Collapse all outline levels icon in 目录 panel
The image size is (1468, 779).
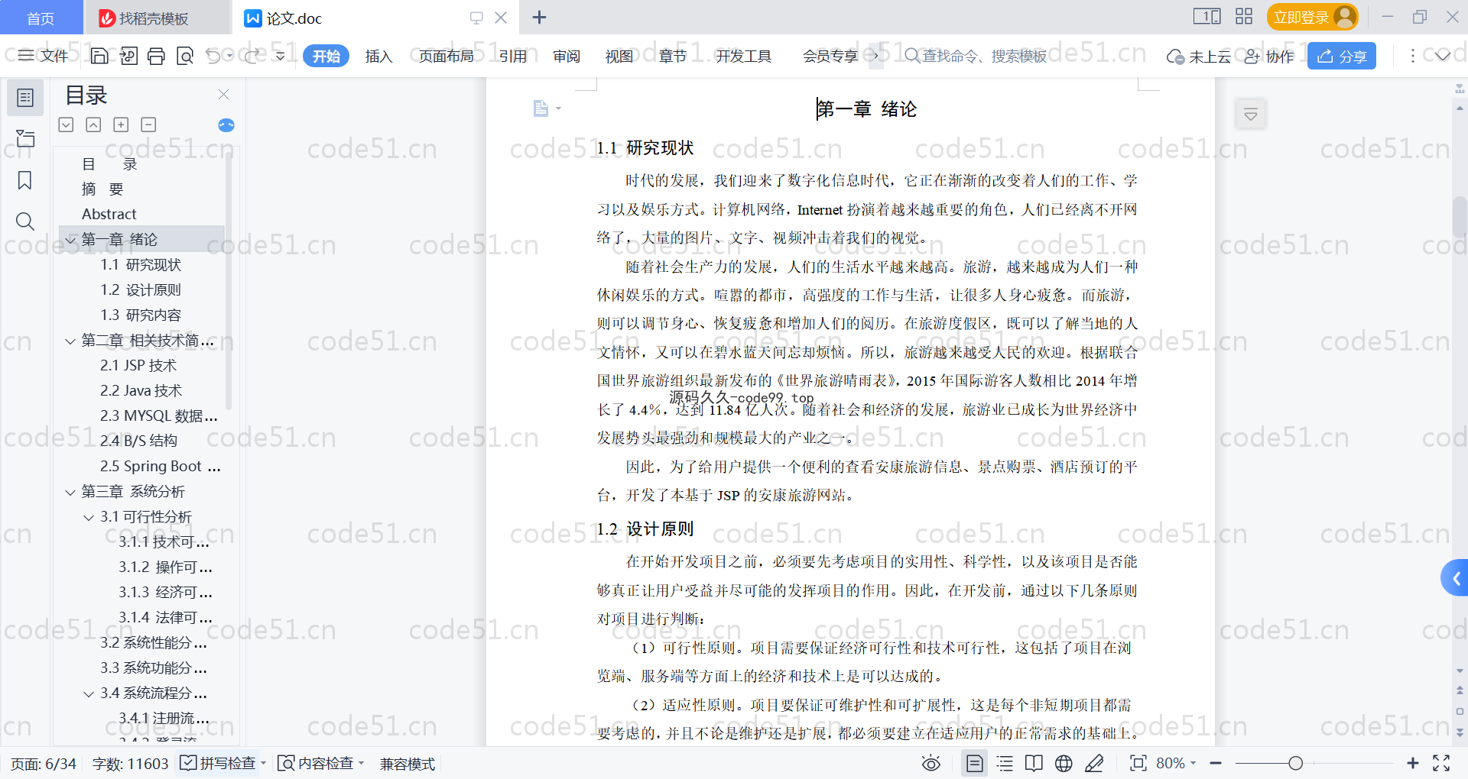pos(93,124)
